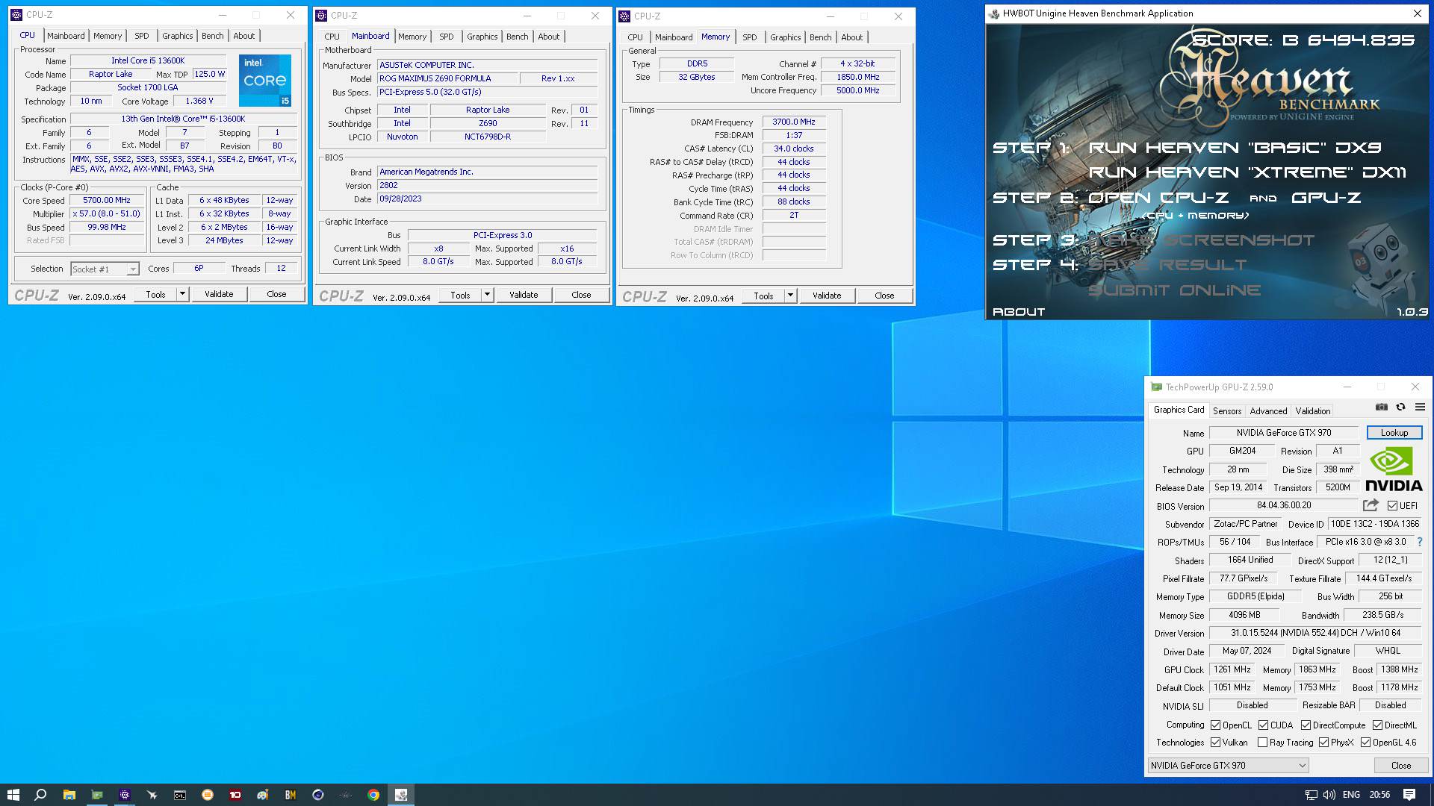The width and height of the screenshot is (1434, 806).
Task: Click Close in CPU-Z Mainboard window
Action: (581, 295)
